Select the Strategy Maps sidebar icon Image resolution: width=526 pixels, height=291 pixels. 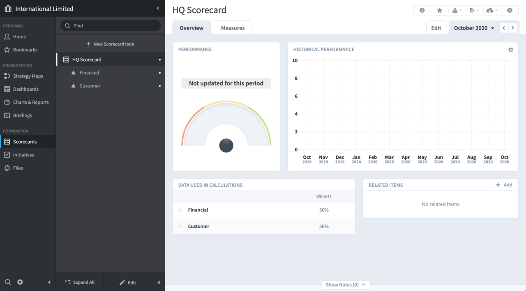click(7, 76)
